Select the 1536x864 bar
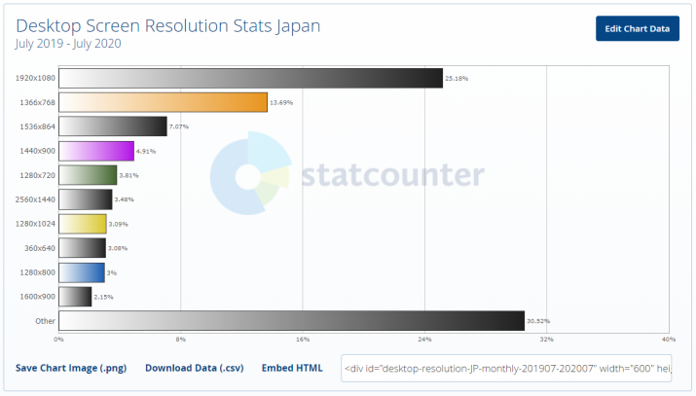 click(x=112, y=126)
